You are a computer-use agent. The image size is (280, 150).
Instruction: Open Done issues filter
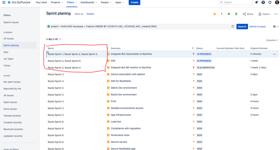pos(10,109)
